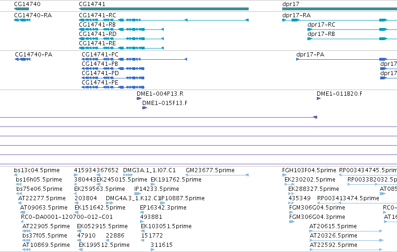The width and height of the screenshot is (397, 252).
Task: Select EST bs37f05.5prime
Action: click(45, 236)
